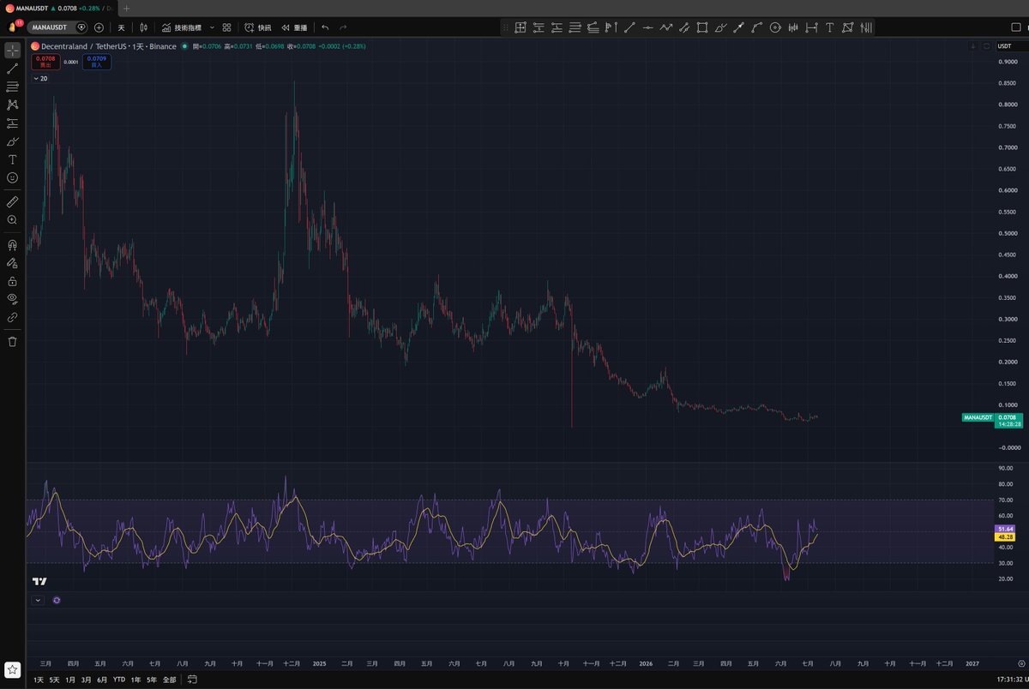Viewport: 1029px width, 689px height.
Task: Open the go to date calendar icon
Action: point(192,679)
